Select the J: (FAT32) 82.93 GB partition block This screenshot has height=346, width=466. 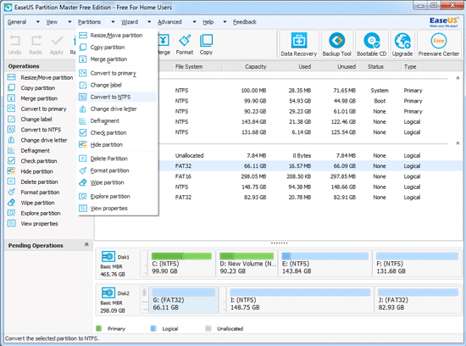pyautogui.click(x=418, y=300)
